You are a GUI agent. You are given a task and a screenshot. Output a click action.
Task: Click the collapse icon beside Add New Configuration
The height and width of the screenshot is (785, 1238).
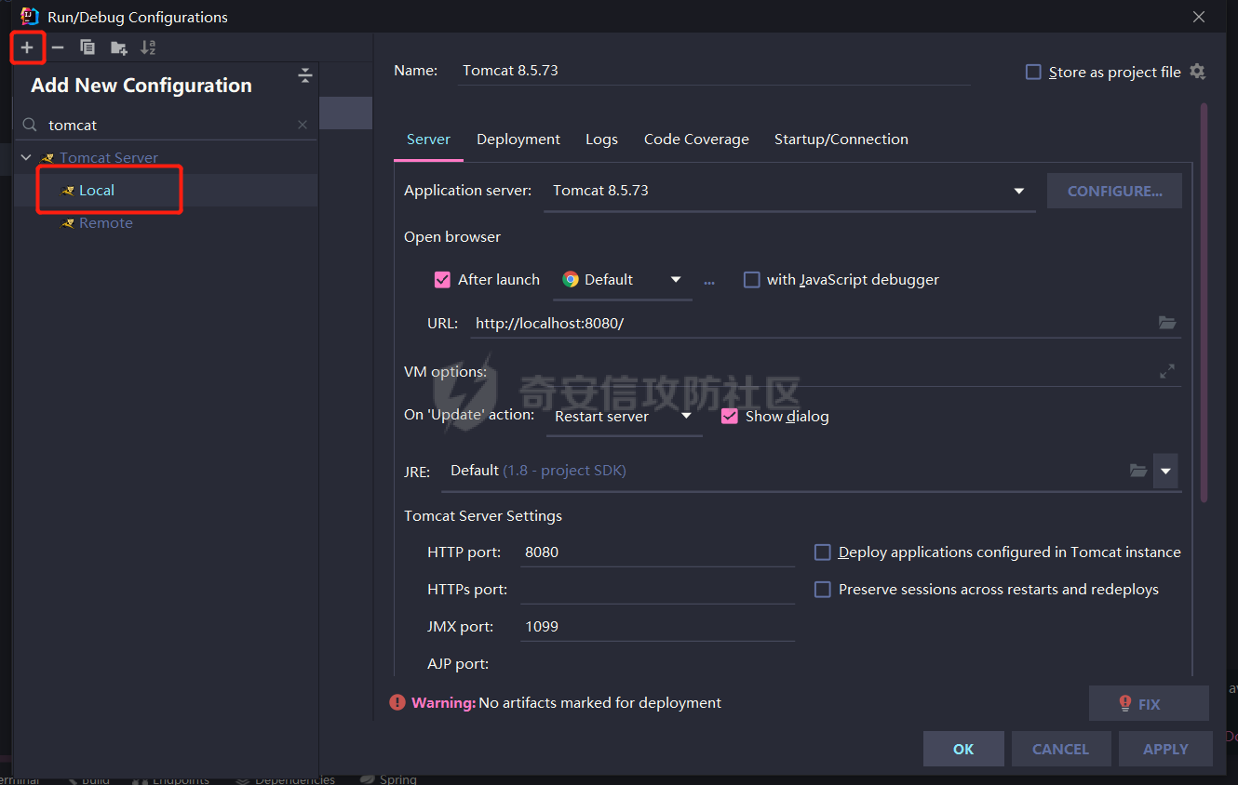[x=305, y=76]
